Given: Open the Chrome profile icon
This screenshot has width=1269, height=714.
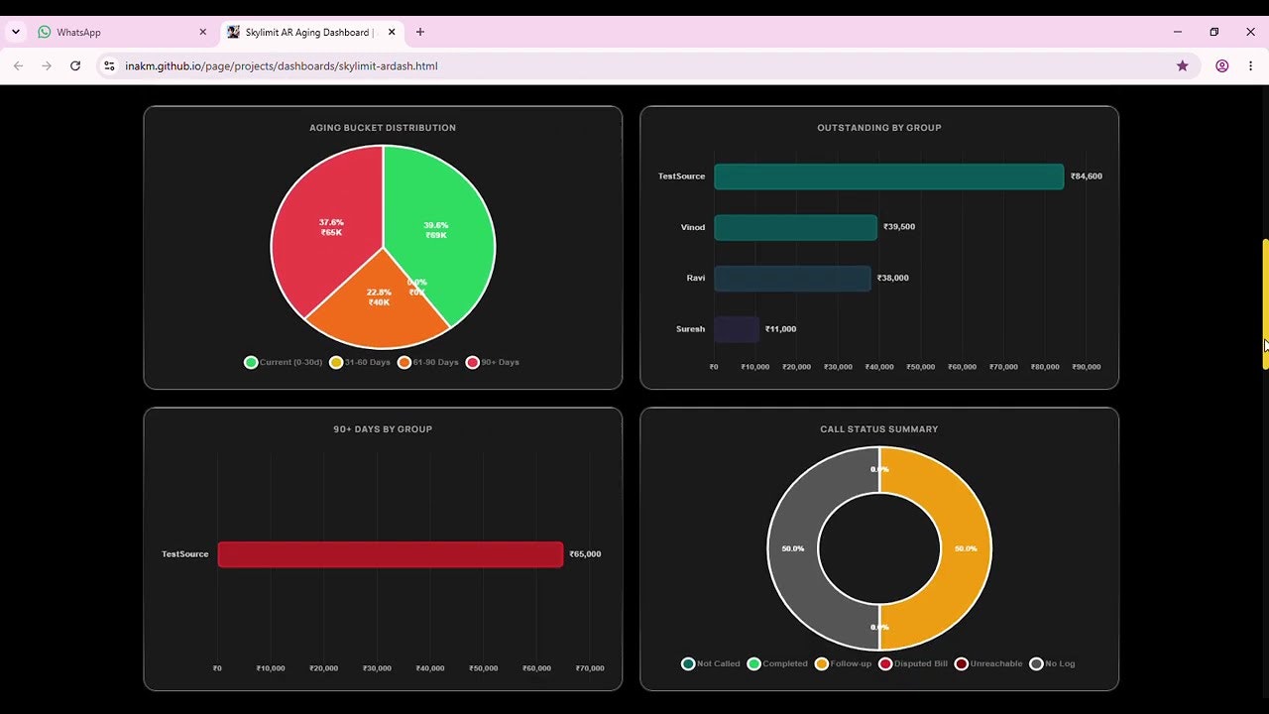Looking at the screenshot, I should tap(1221, 65).
